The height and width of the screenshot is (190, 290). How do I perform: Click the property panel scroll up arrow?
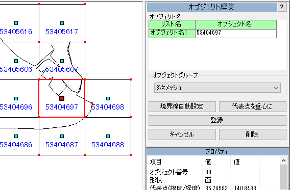coord(283,160)
